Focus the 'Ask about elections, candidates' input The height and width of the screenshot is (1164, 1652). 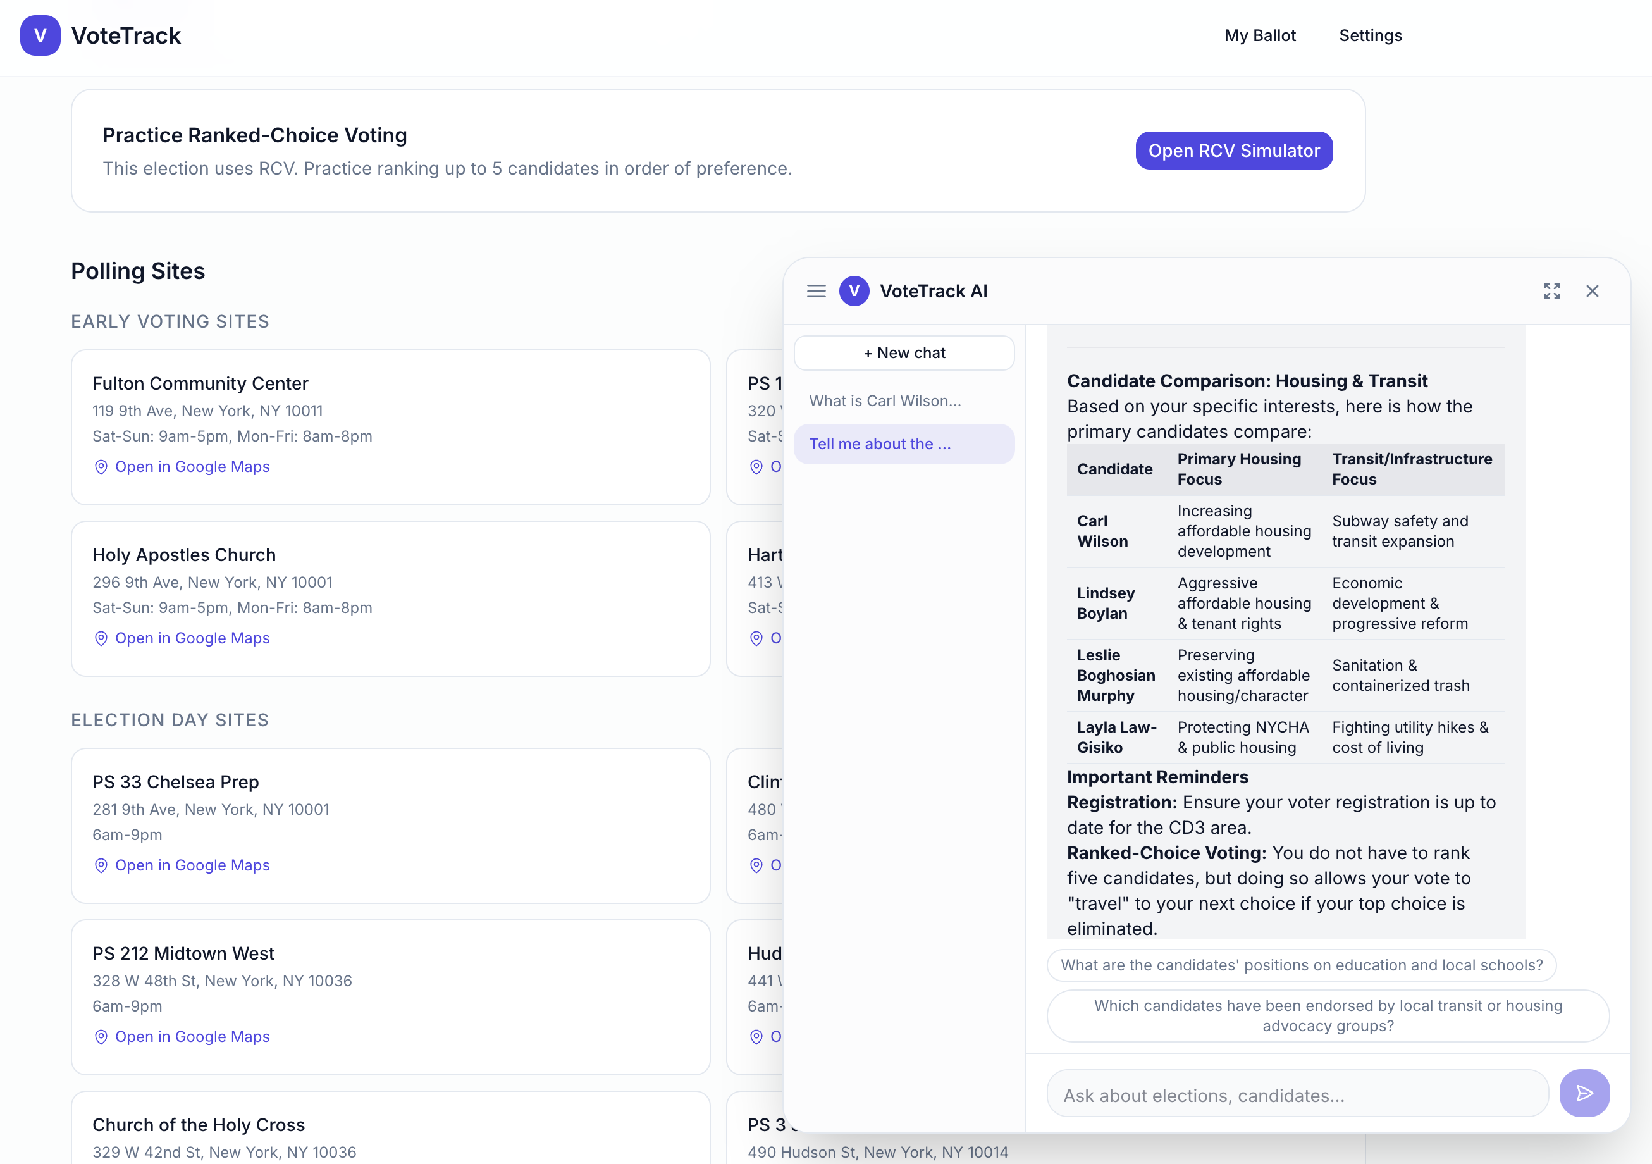click(x=1297, y=1095)
